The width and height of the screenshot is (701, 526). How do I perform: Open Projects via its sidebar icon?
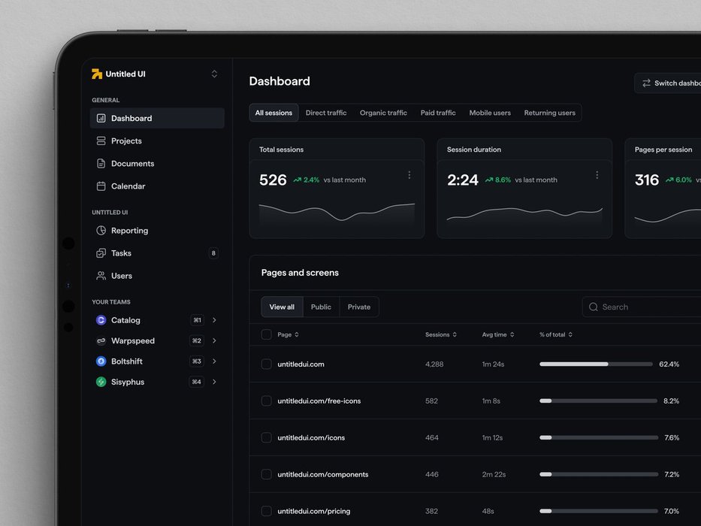click(101, 141)
